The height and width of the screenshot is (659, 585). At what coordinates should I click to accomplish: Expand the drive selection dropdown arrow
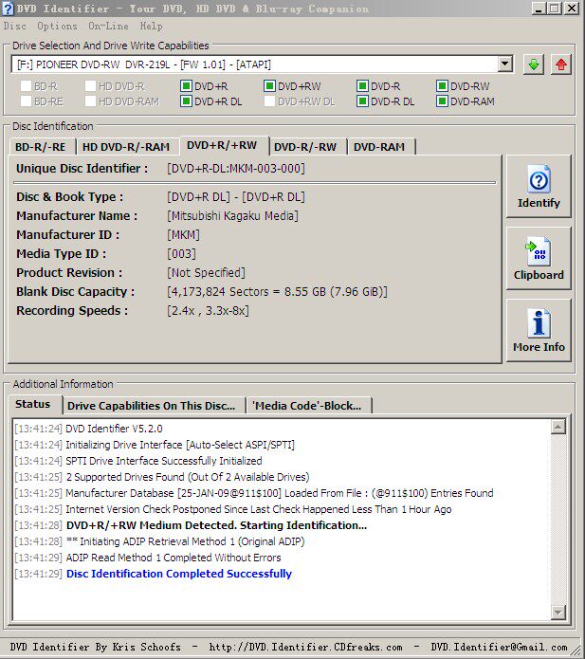(504, 64)
